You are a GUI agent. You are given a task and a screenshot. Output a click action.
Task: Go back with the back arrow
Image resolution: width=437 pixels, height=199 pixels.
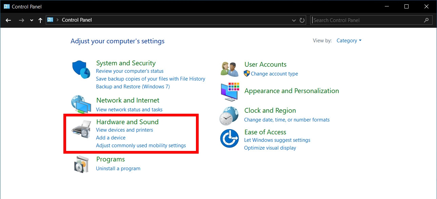[x=8, y=20]
